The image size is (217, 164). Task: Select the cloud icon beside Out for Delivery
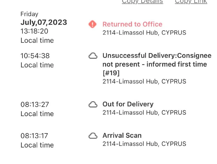pyautogui.click(x=93, y=104)
